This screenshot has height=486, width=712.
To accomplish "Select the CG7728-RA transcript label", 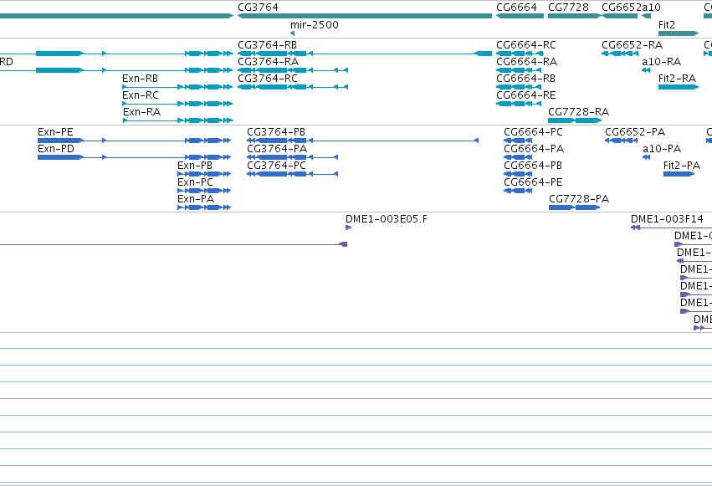I will [578, 112].
